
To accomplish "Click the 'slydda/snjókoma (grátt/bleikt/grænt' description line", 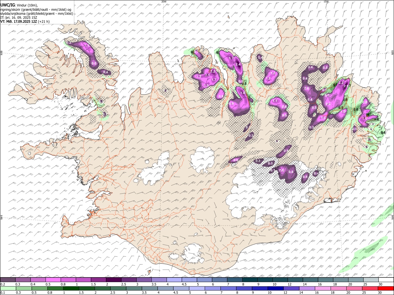I will coord(37,14).
